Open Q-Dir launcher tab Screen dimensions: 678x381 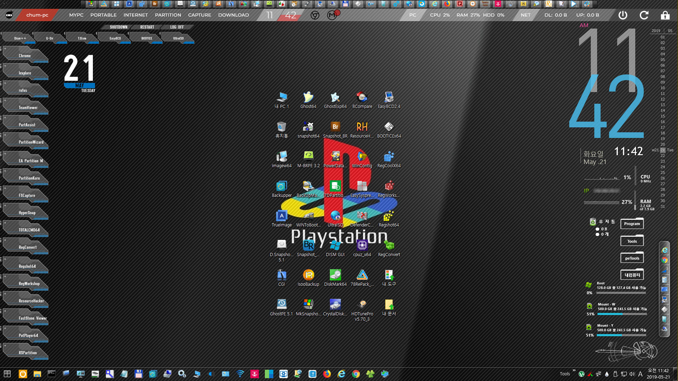50,38
